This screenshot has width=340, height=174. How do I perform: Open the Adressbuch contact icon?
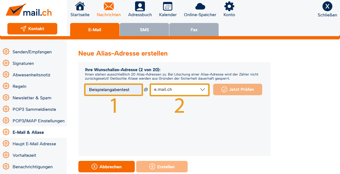click(x=140, y=6)
